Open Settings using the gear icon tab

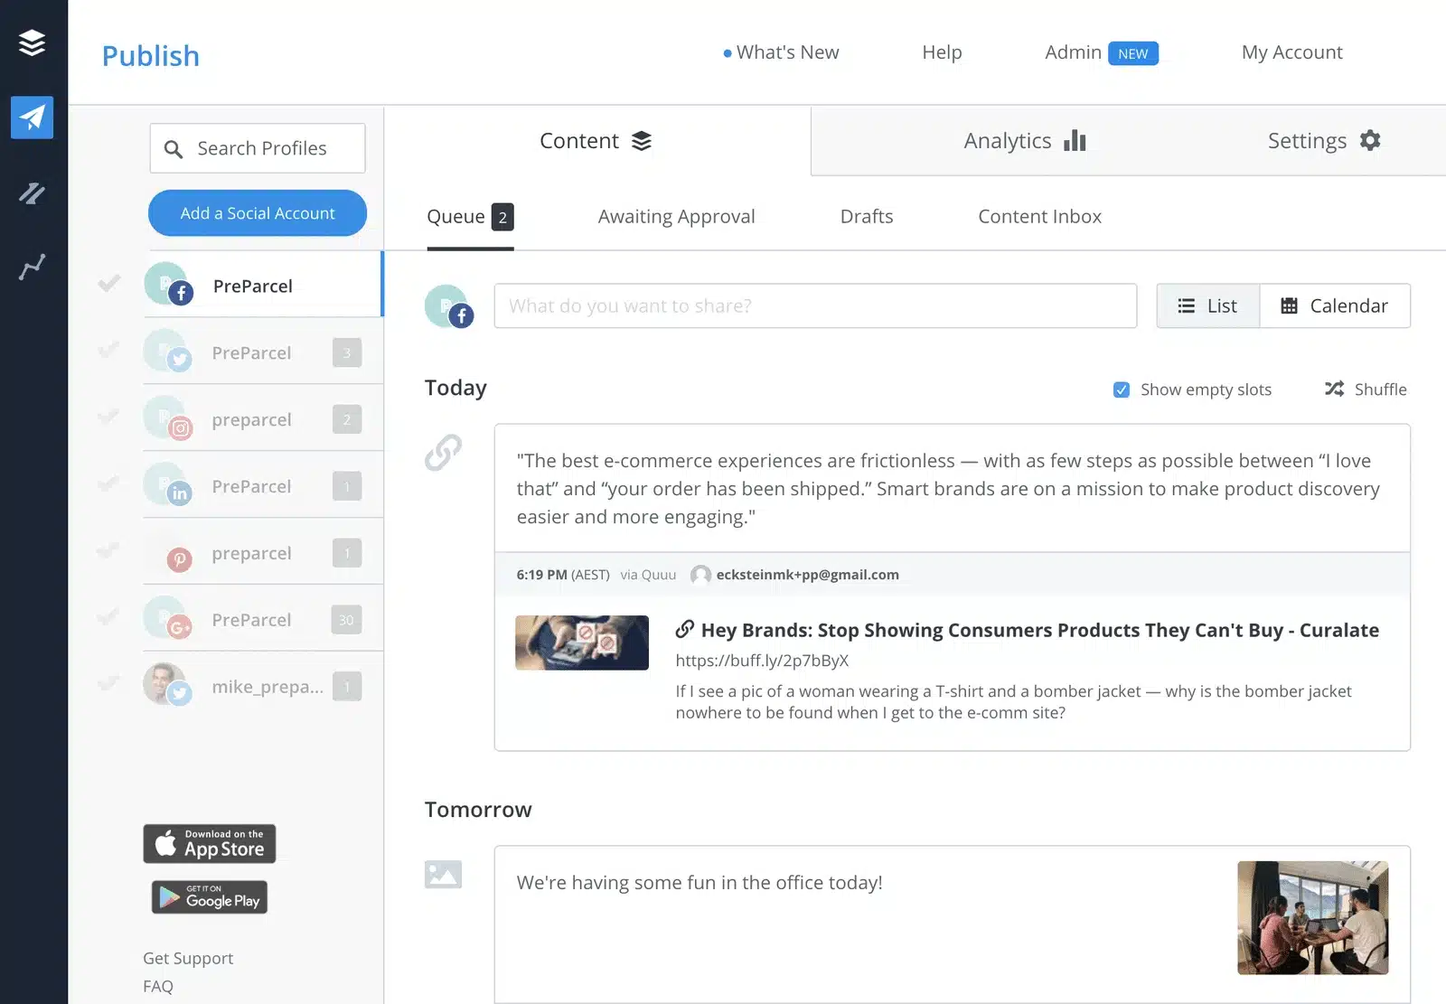coord(1370,140)
